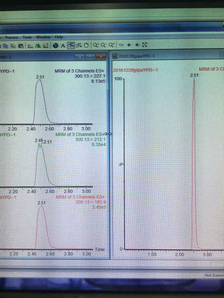Screen dimensions: 224x298
Task: Click the paste clipboard icon
Action: [x=21, y=46]
